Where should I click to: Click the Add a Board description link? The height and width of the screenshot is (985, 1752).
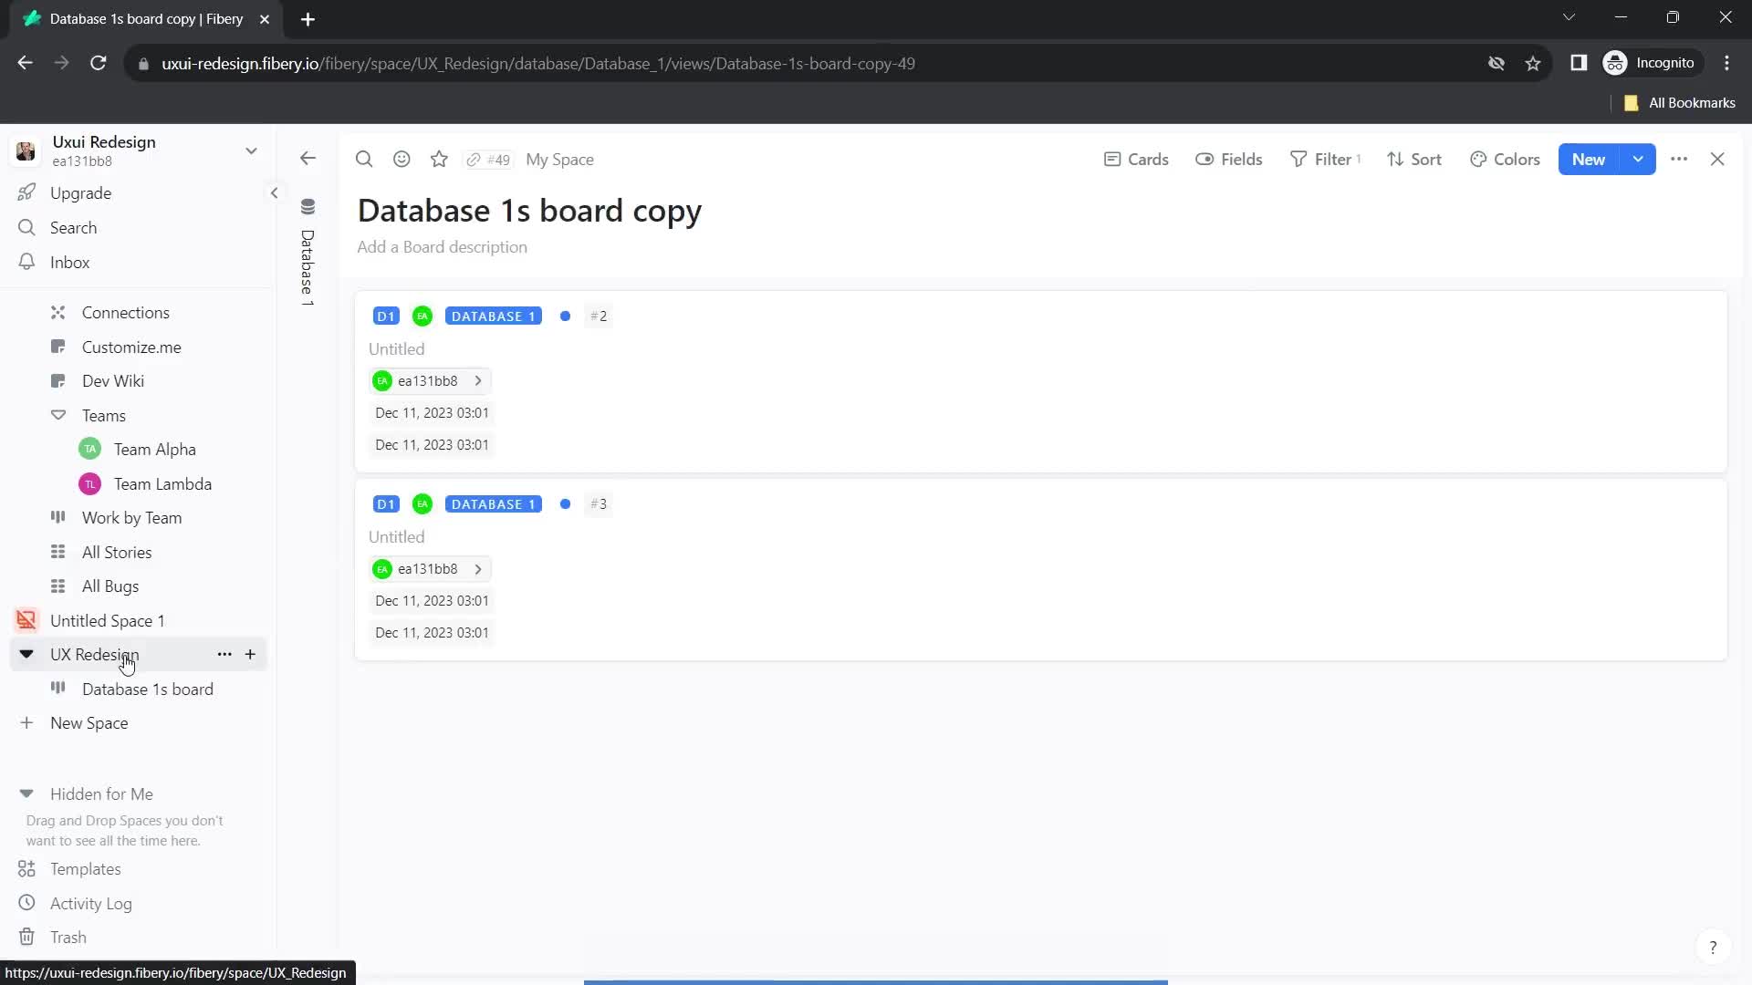point(443,246)
